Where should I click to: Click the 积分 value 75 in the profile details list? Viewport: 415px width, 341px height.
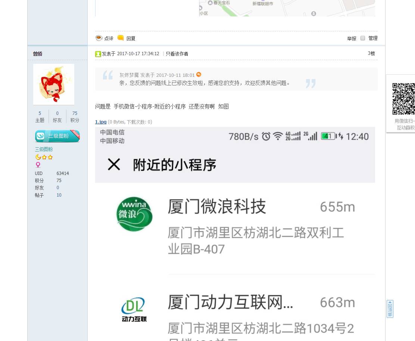pyautogui.click(x=59, y=181)
